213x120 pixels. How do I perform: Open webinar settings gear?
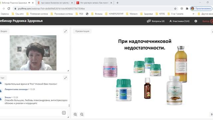tap(196, 21)
